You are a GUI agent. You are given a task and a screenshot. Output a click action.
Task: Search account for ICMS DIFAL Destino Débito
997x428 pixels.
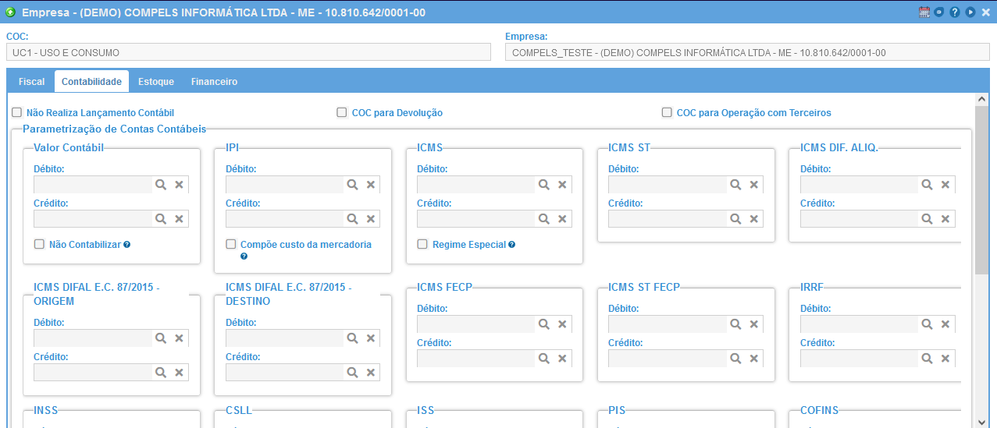(352, 338)
